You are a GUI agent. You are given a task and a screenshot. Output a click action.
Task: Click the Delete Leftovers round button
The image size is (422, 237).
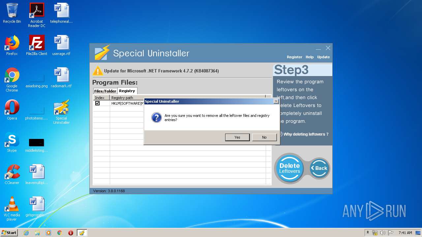(290, 168)
